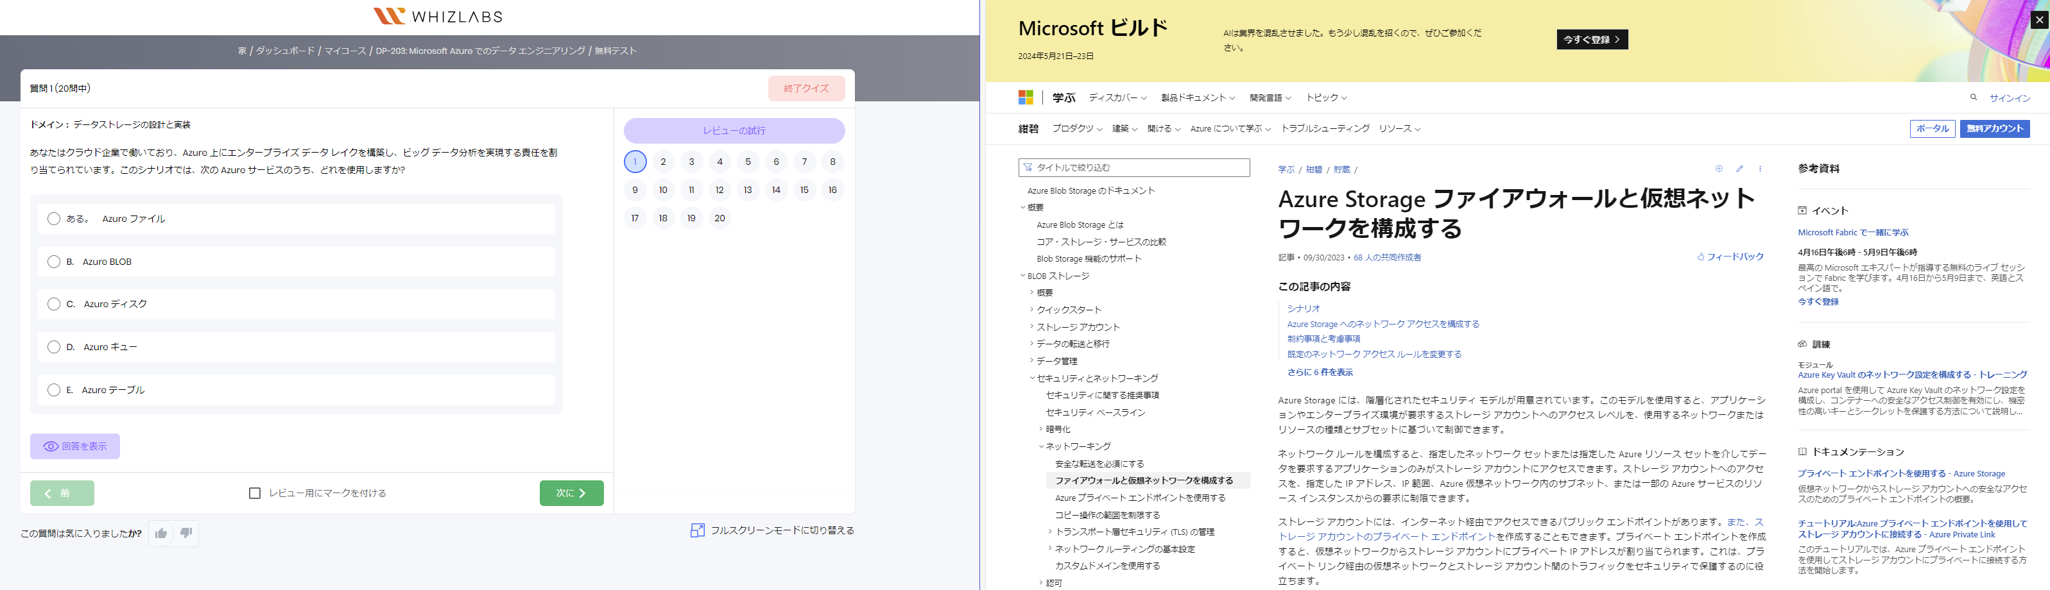2050x590 pixels.
Task: Click the ダッシュボード breadcrumb link
Action: (285, 51)
